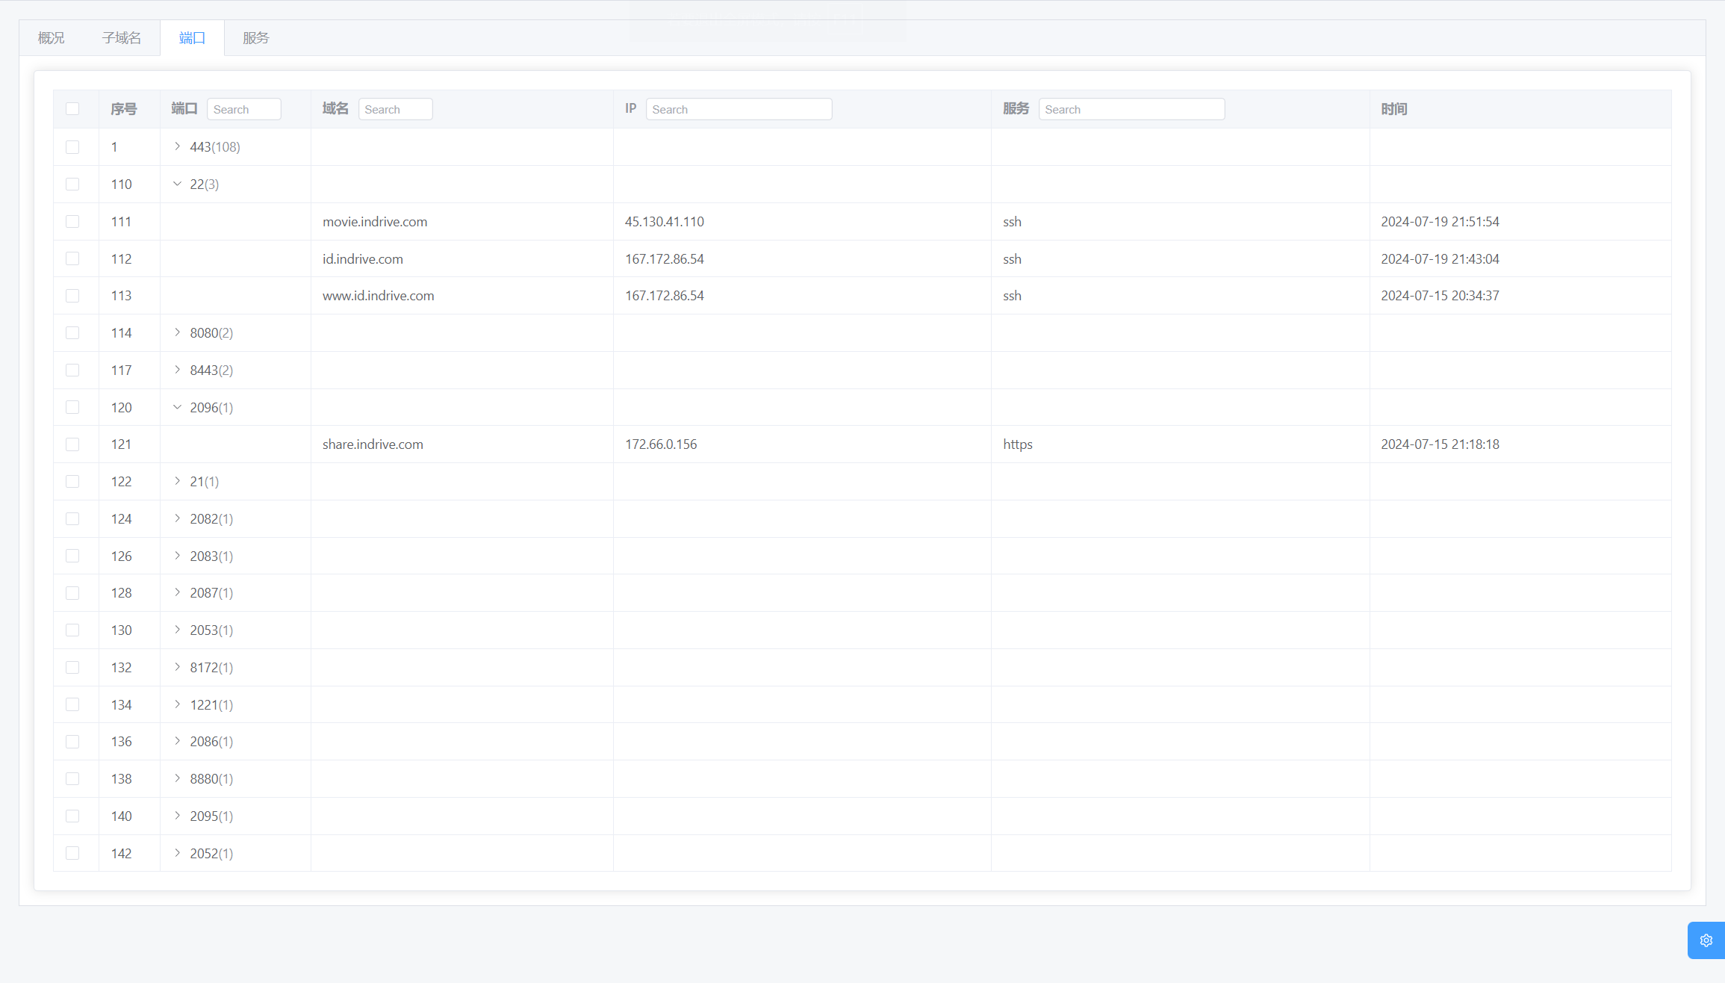The image size is (1725, 983).
Task: Expand the 21(1) port row
Action: coord(177,481)
